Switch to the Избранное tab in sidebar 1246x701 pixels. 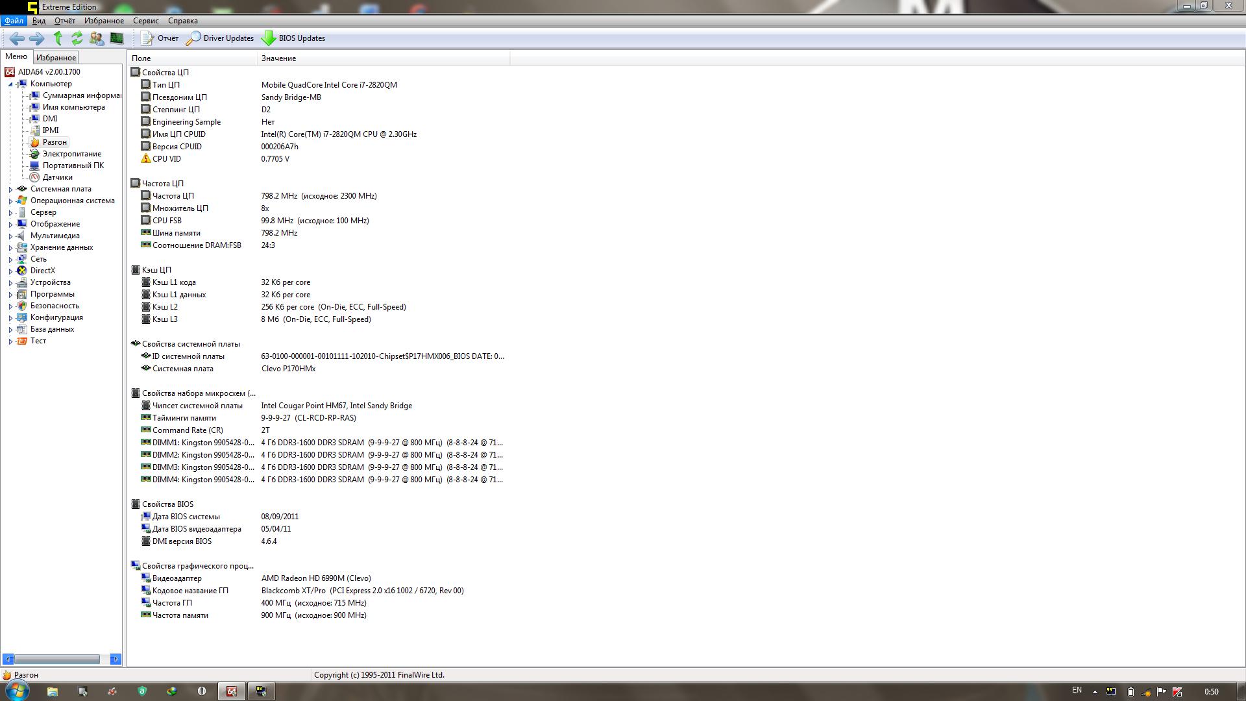coord(56,58)
